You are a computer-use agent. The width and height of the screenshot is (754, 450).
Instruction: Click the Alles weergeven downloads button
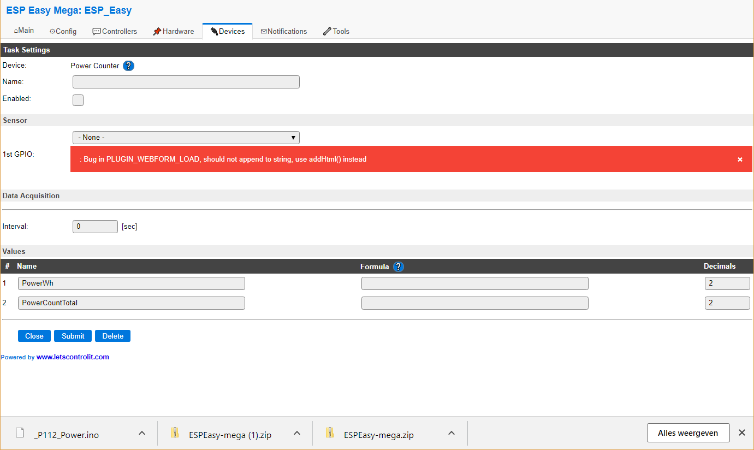pos(688,433)
